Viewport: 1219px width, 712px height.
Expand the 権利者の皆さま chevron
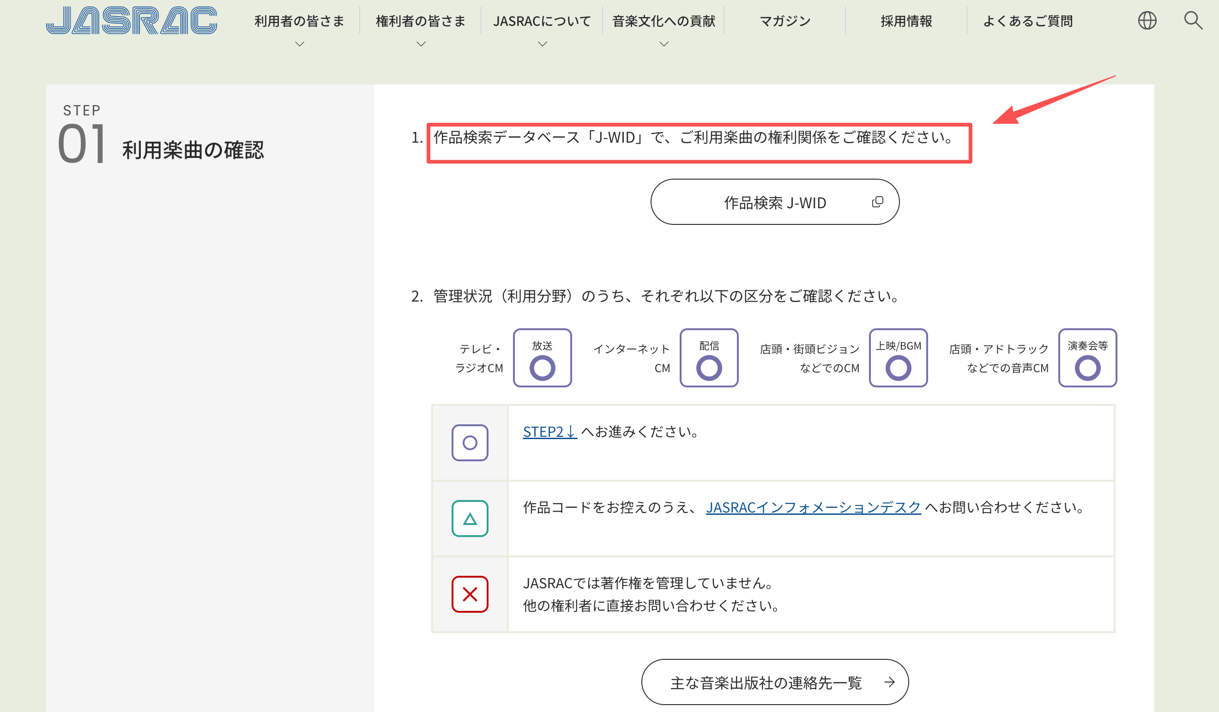[421, 44]
